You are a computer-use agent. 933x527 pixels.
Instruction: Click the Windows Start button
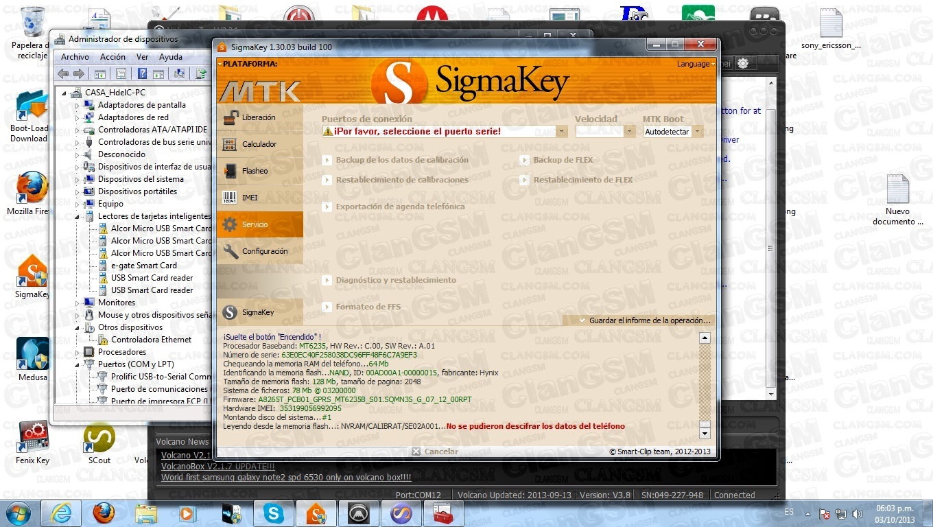pos(18,513)
